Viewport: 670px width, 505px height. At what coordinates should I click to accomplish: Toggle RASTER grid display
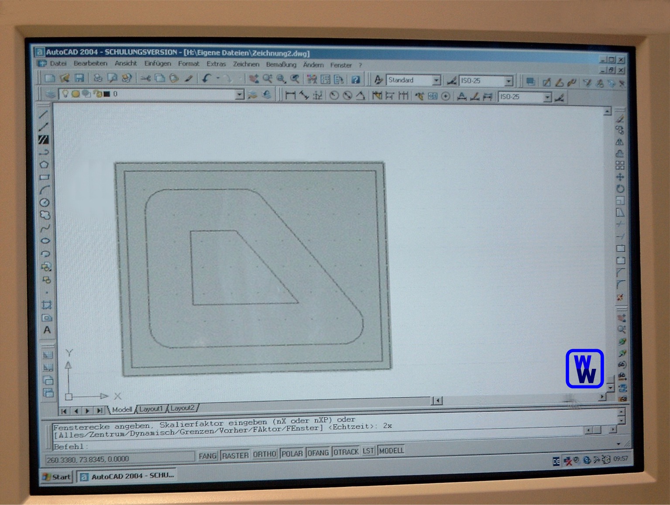tap(235, 455)
